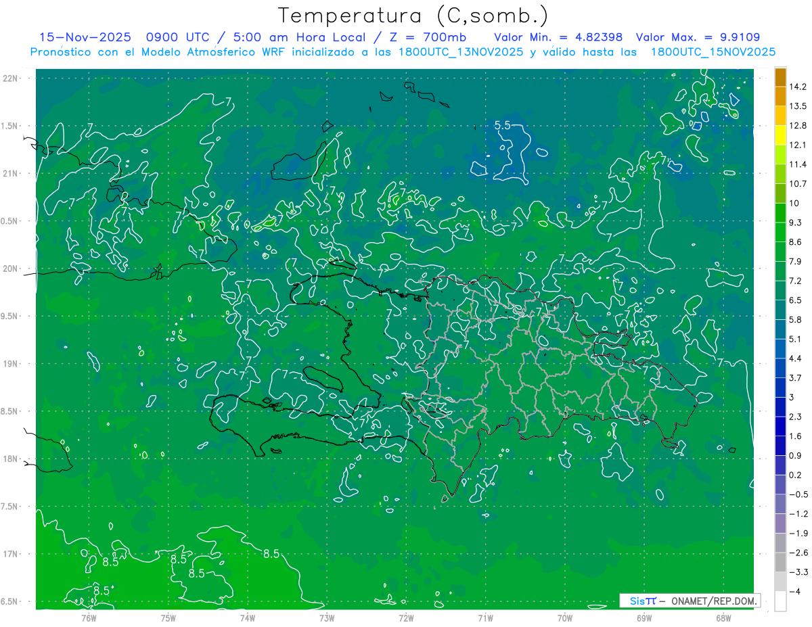Click the white colorbar swatch below -4
Image resolution: width=812 pixels, height=627 pixels.
click(x=780, y=601)
